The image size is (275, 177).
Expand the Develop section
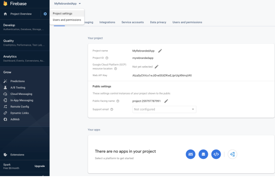[x=25, y=27]
